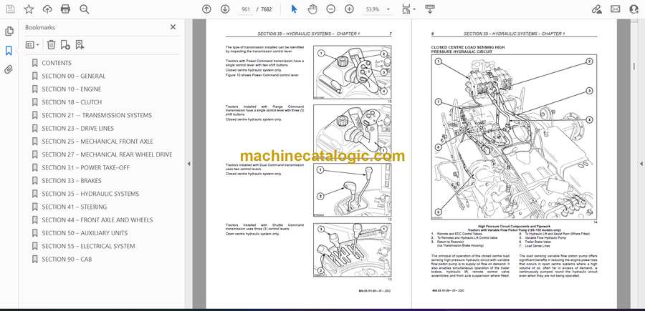Zoom out with the minus button

[x=330, y=9]
